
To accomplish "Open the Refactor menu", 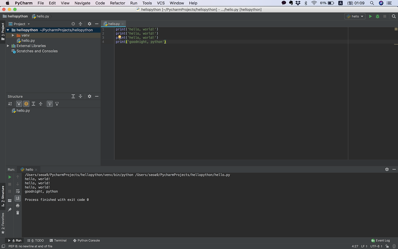I will [118, 3].
